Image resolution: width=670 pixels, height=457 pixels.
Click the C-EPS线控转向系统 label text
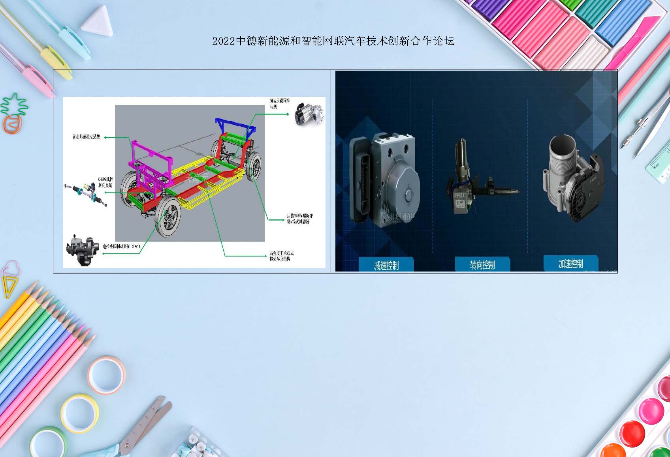(x=105, y=182)
